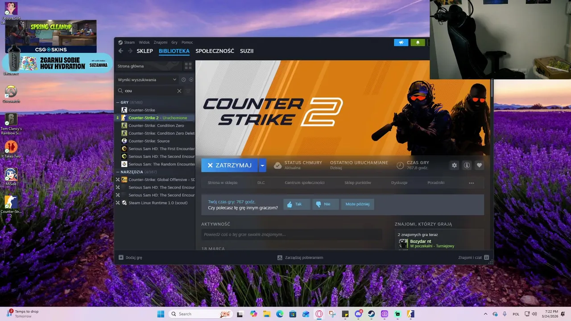Screen dimensions: 571x321
Task: Select the BIBLIOTEKA tab
Action: pos(174,51)
